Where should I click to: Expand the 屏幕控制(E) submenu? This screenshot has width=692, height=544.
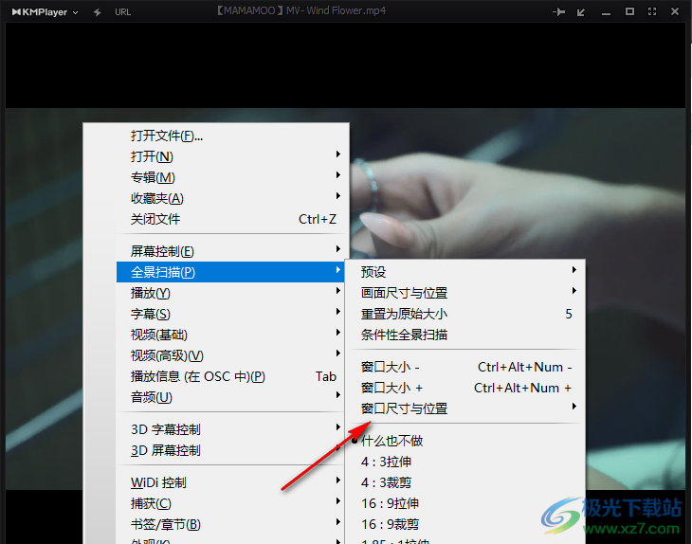coord(232,251)
